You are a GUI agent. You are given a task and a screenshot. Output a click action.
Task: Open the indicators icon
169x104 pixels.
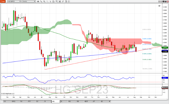coord(60,1)
